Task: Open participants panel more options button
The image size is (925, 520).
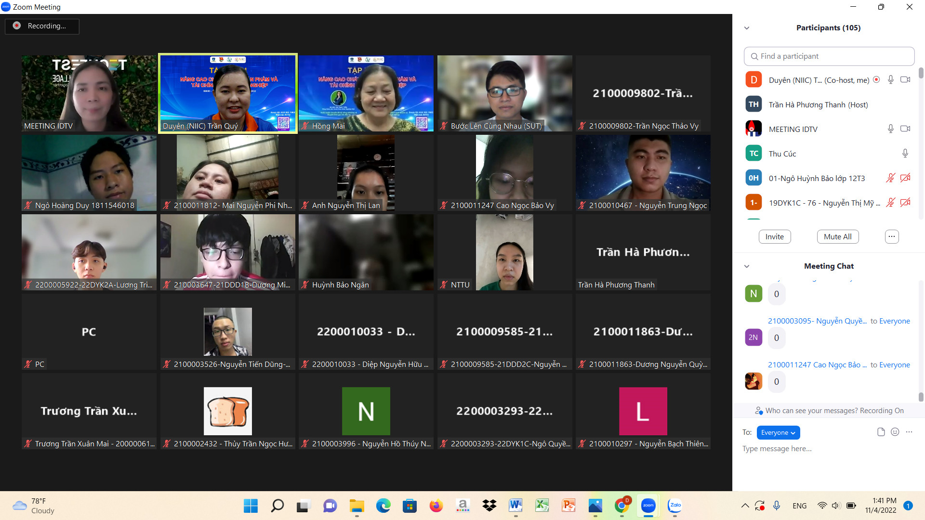Action: pos(891,236)
